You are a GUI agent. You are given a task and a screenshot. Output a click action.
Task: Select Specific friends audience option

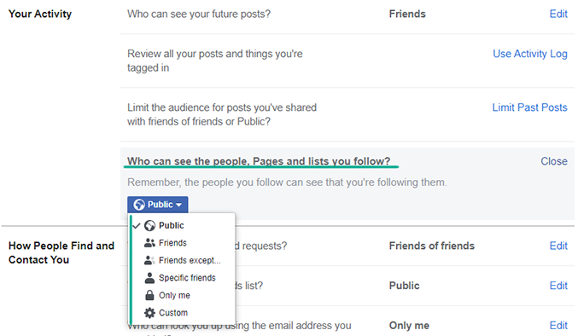(x=187, y=278)
